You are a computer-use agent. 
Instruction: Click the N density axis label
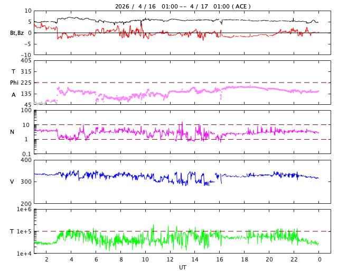pyautogui.click(x=12, y=132)
